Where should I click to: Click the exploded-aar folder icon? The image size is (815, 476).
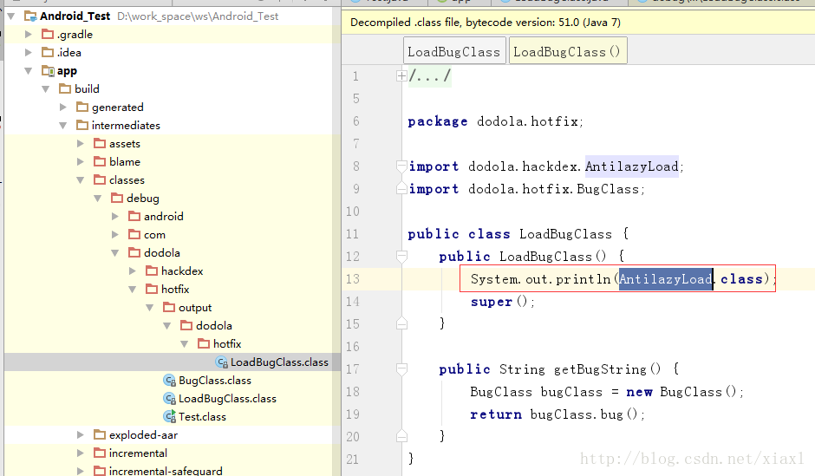[100, 434]
